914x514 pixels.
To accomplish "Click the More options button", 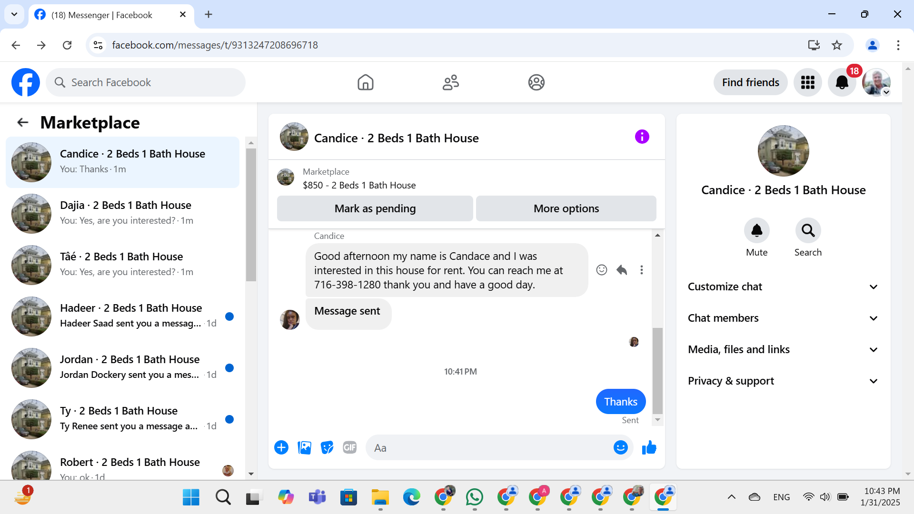I will coord(566,208).
